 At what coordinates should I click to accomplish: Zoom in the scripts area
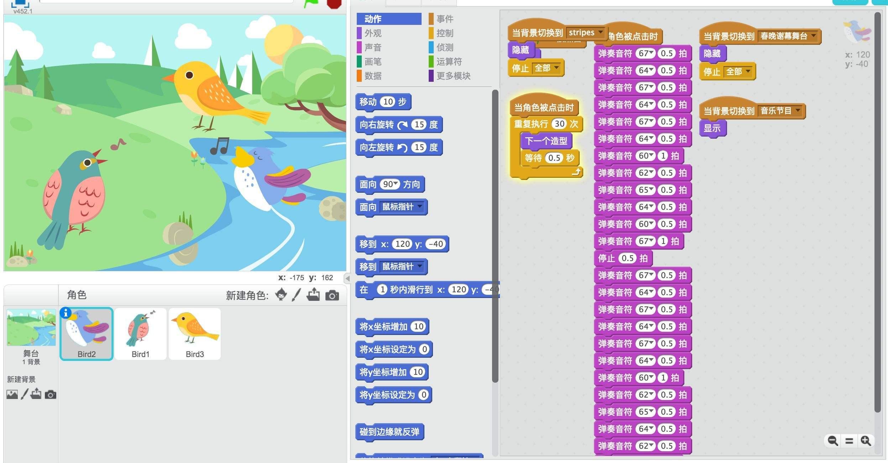click(866, 441)
